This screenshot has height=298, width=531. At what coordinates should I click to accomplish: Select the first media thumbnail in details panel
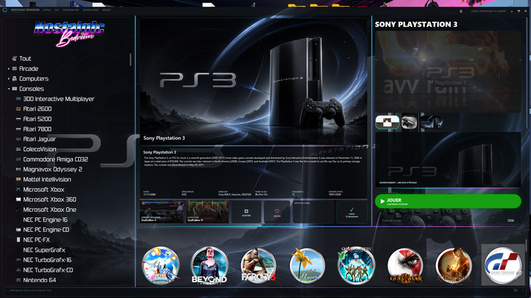point(387,122)
